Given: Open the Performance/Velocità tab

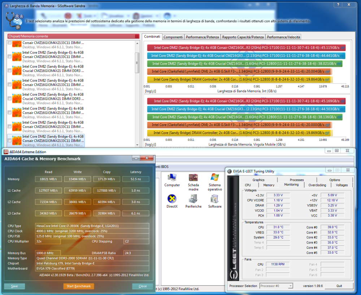Looking at the screenshot, I should click(283, 37).
